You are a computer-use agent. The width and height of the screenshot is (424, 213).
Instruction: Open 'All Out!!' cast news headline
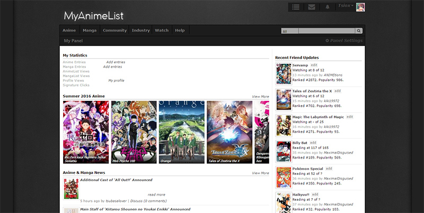(116, 180)
